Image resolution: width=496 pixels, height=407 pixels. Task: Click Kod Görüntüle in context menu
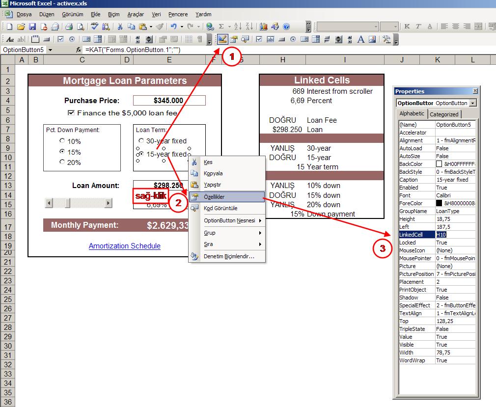pyautogui.click(x=220, y=208)
